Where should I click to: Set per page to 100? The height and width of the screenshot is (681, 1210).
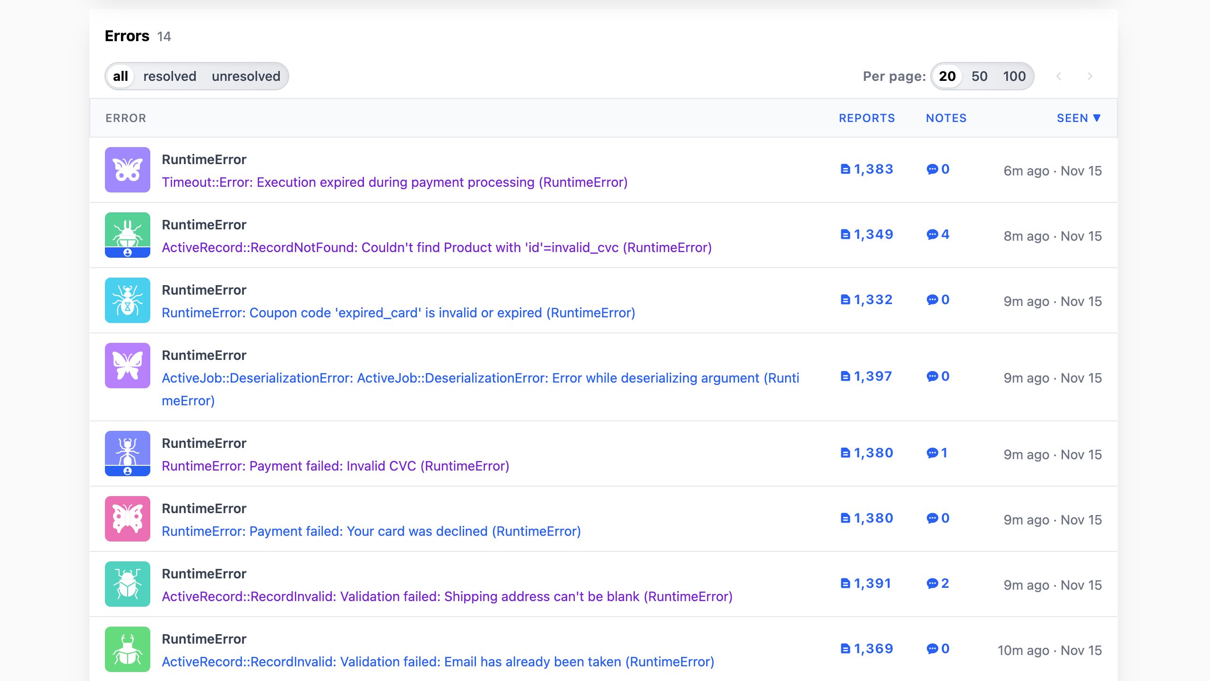click(1014, 76)
